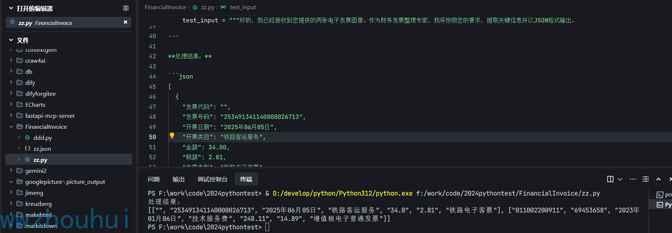Open the open-editors panel settings icon
Screen dimensions: 672x233
[x=126, y=8]
